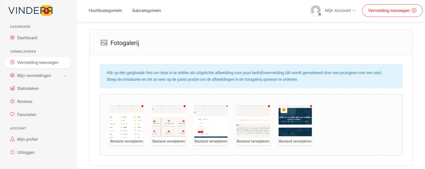Click the power icon for Uitloggen
425x169 pixels.
coord(12,152)
